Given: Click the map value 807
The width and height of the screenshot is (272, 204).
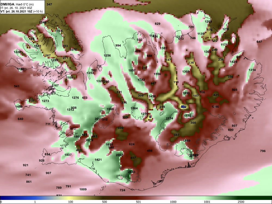Looking at the screenshot, I should [x=234, y=126].
